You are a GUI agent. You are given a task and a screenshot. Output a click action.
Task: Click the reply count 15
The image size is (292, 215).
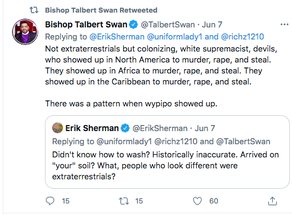point(66,201)
